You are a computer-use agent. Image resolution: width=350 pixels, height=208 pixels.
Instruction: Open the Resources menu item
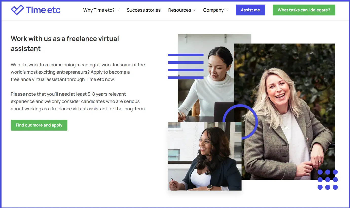179,10
